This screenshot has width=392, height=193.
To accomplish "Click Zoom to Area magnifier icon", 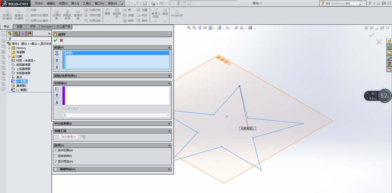I will pyautogui.click(x=194, y=28).
